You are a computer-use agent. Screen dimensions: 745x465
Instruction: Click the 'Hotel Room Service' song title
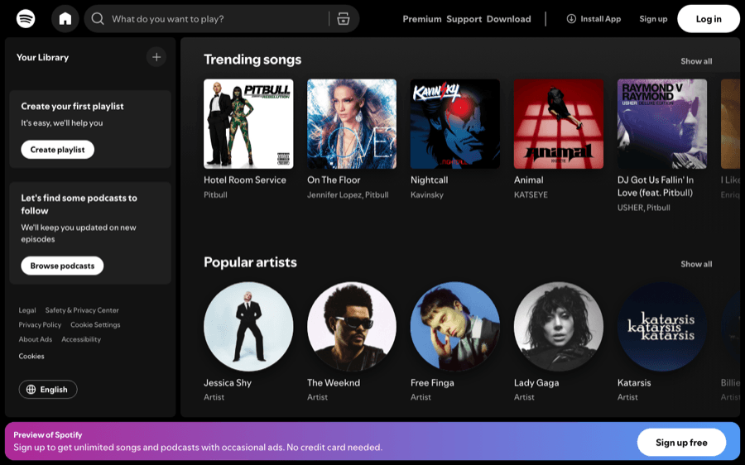tap(245, 180)
